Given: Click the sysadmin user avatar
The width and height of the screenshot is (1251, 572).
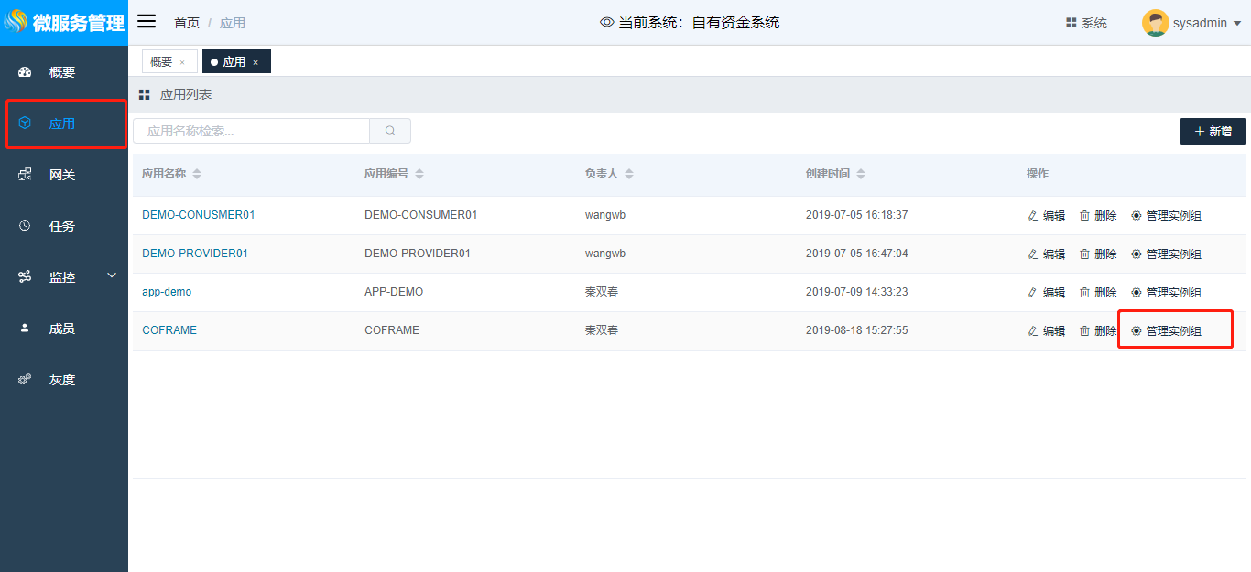Looking at the screenshot, I should point(1155,23).
